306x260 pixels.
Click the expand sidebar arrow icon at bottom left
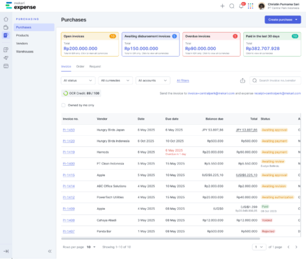[x=6, y=251]
